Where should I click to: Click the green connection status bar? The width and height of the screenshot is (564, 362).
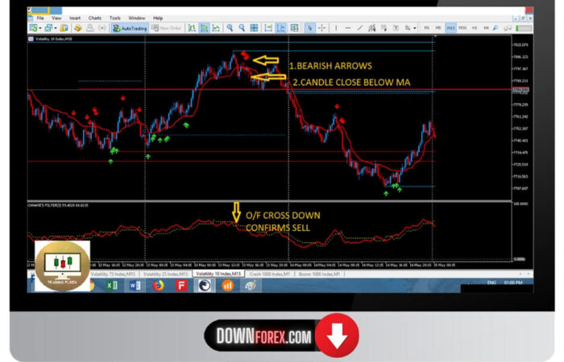(x=524, y=28)
